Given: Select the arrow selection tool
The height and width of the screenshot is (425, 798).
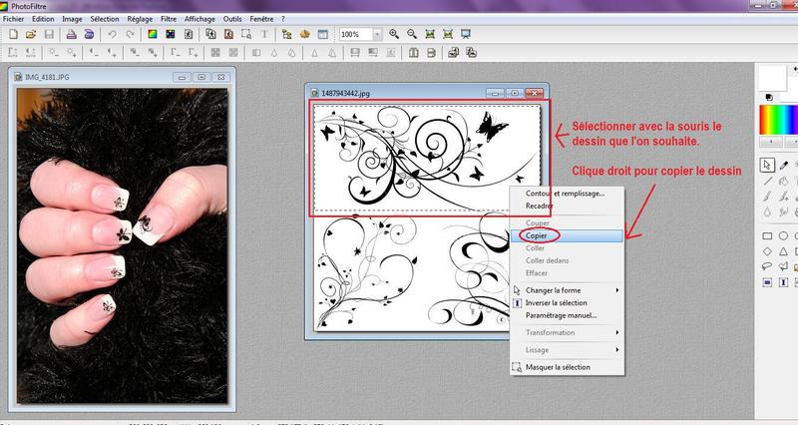Looking at the screenshot, I should tap(766, 164).
